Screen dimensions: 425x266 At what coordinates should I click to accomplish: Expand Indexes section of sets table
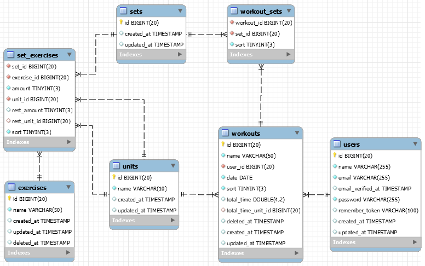(x=180, y=54)
